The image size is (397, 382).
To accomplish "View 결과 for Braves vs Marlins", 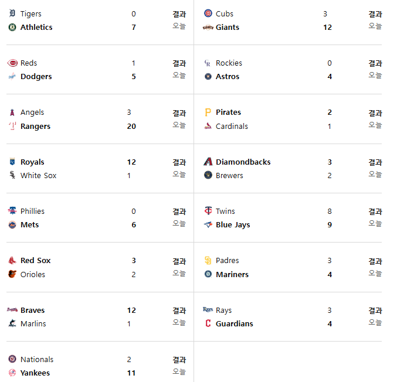I will click(x=179, y=311).
